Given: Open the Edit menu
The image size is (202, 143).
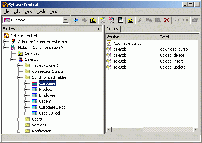Looking at the screenshot, I should tap(17, 11).
